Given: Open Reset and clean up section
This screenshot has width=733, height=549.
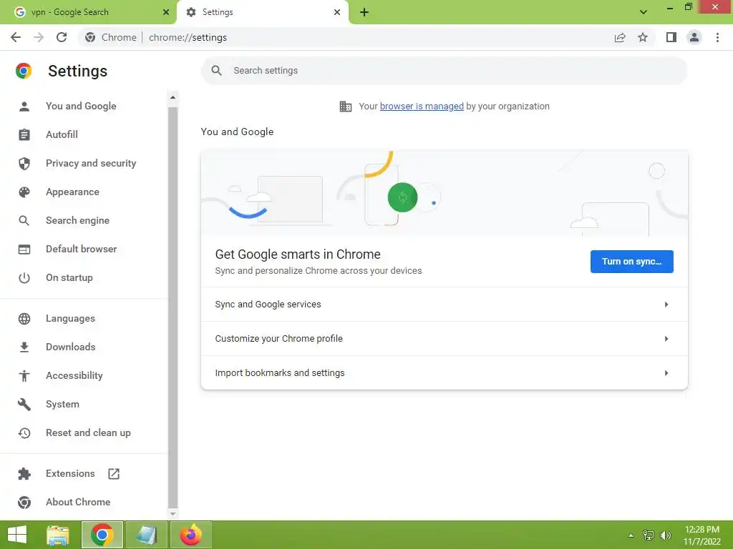Looking at the screenshot, I should click(88, 432).
